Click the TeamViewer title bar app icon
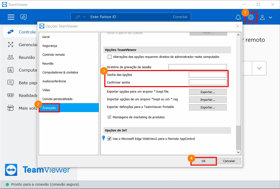Image resolution: width=280 pixels, height=189 pixels. click(4, 4)
